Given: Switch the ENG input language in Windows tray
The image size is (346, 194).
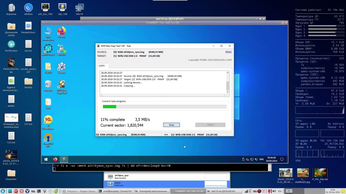Looking at the screenshot, I should coord(261,159).
